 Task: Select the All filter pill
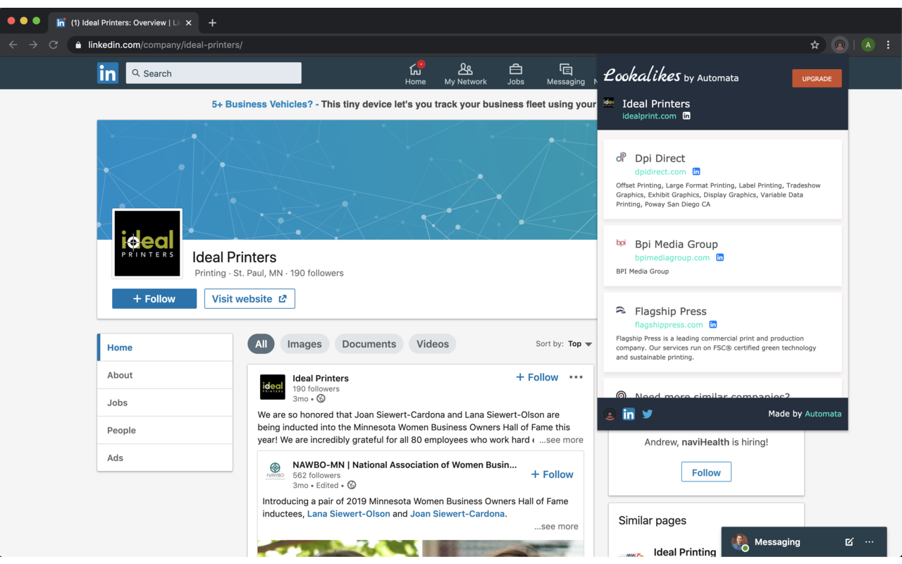tap(261, 344)
